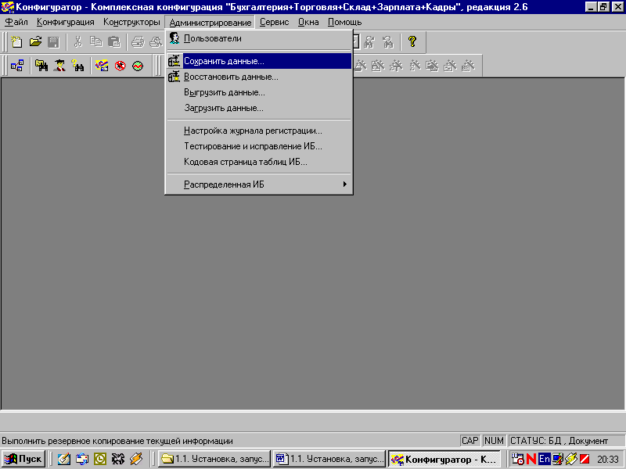Open the configuration metadata tree icon

pyautogui.click(x=17, y=66)
